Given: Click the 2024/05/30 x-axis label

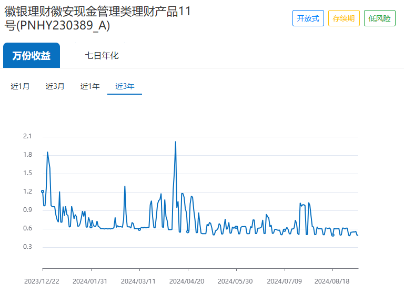Looking at the screenshot, I should [235, 281].
